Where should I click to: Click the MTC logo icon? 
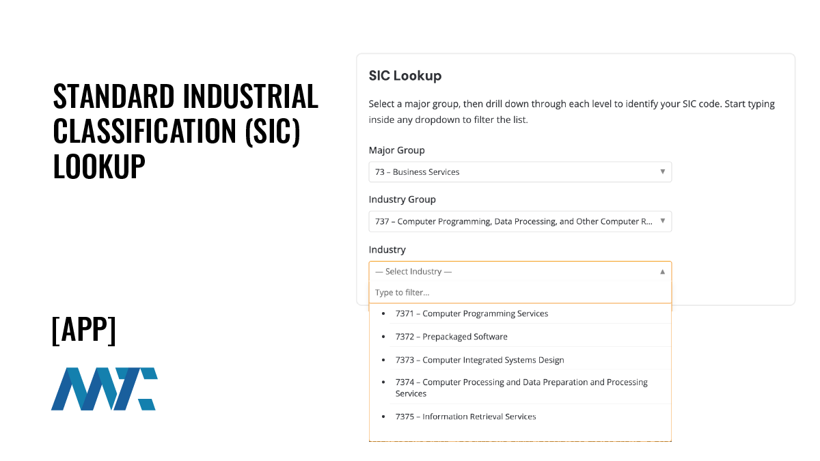pyautogui.click(x=104, y=389)
